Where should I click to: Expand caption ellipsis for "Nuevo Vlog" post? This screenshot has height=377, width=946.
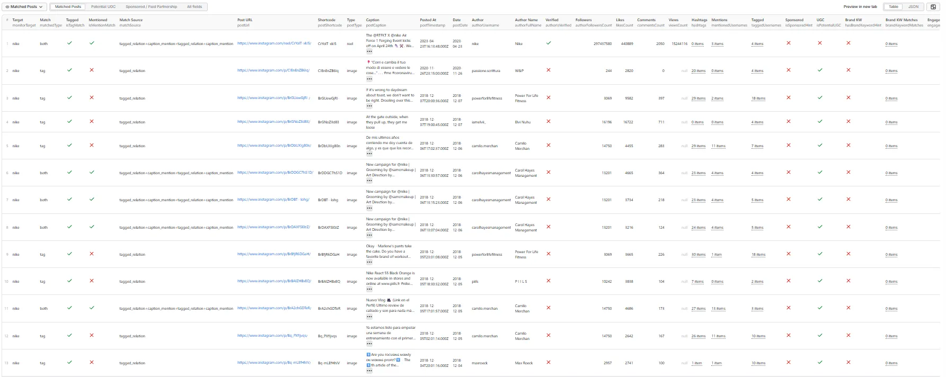(x=369, y=316)
